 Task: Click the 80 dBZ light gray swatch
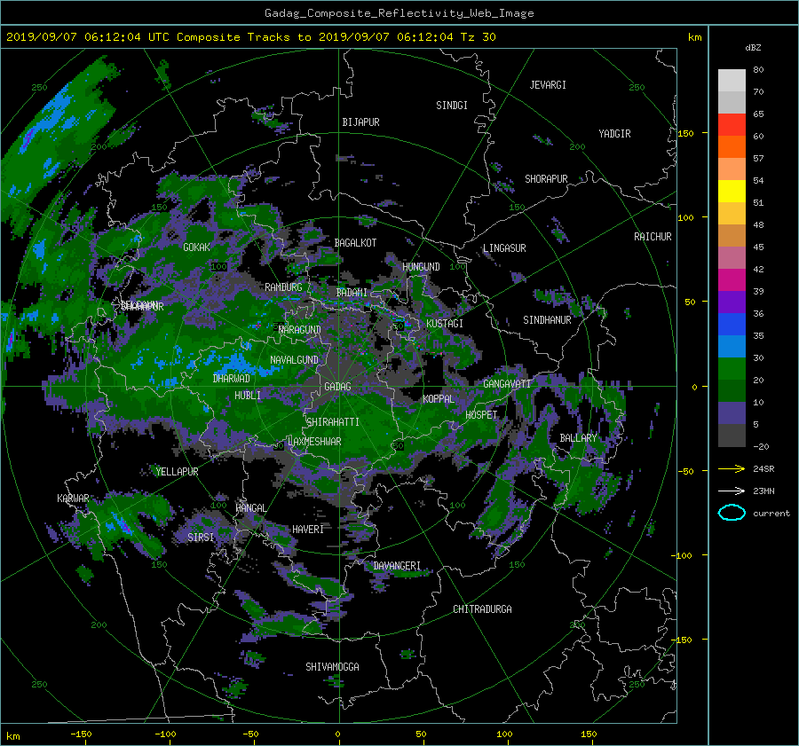(x=732, y=80)
